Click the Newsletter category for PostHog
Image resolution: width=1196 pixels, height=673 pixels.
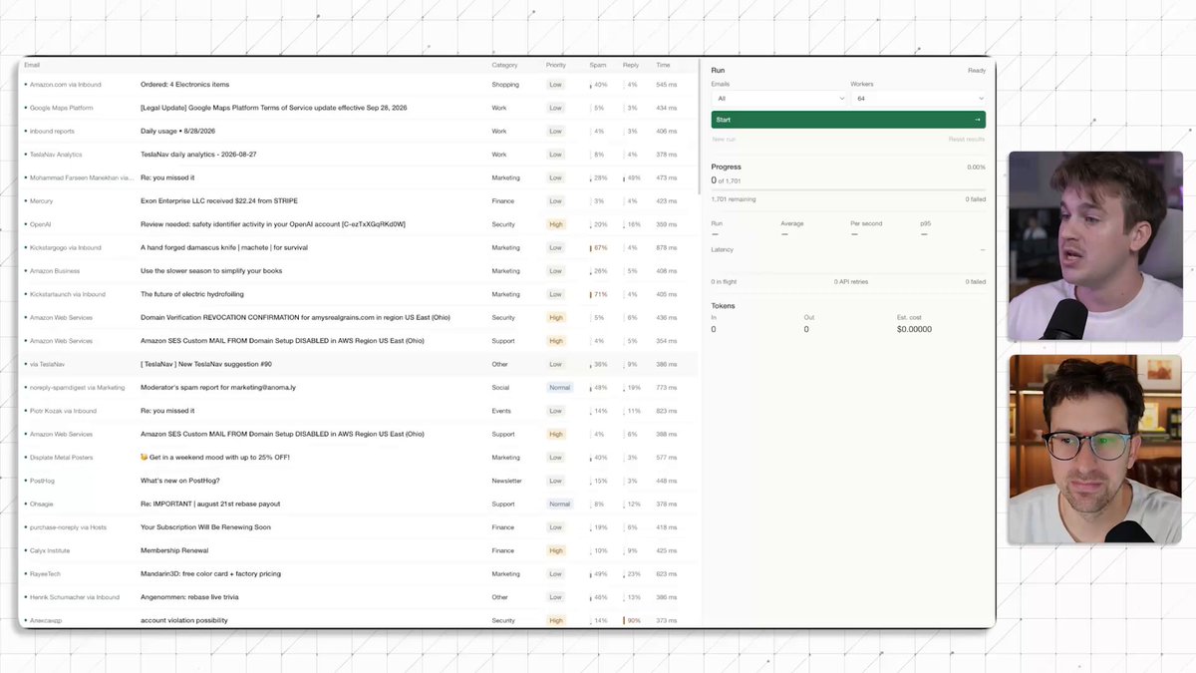point(505,481)
